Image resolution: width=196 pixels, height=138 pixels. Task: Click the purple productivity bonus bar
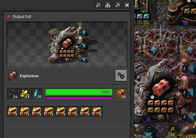(79, 98)
